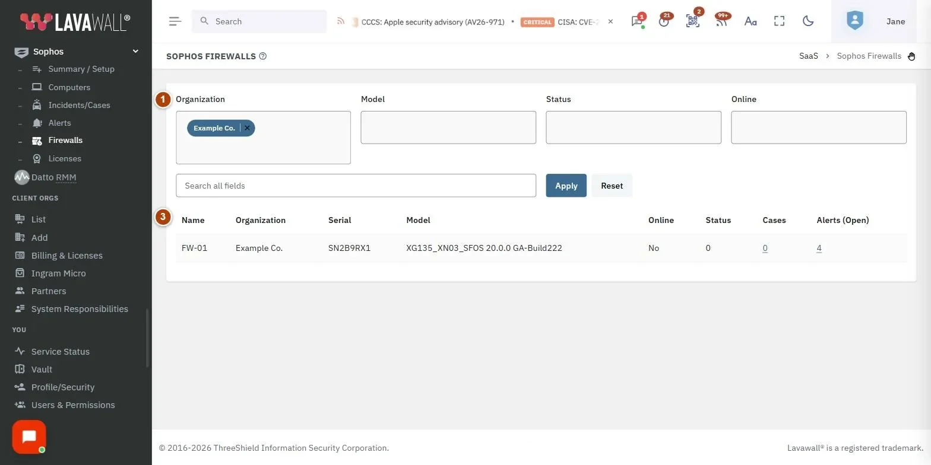Click the RSS icon in news ticker
This screenshot has height=465, width=931.
(x=341, y=21)
